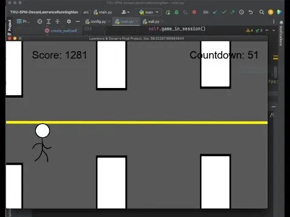Open Notifications bell icon

click(282, 22)
